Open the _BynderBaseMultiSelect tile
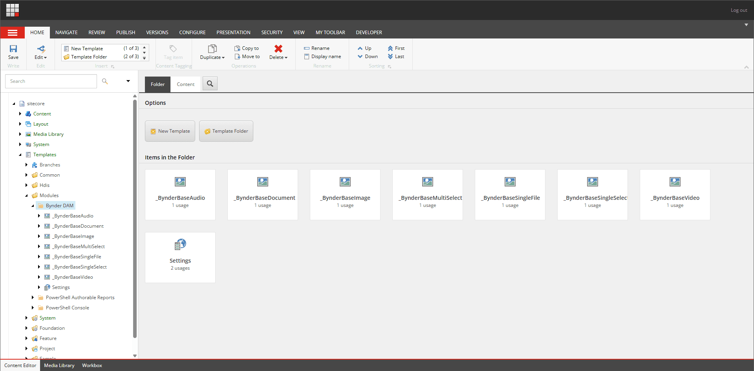 [x=428, y=195]
